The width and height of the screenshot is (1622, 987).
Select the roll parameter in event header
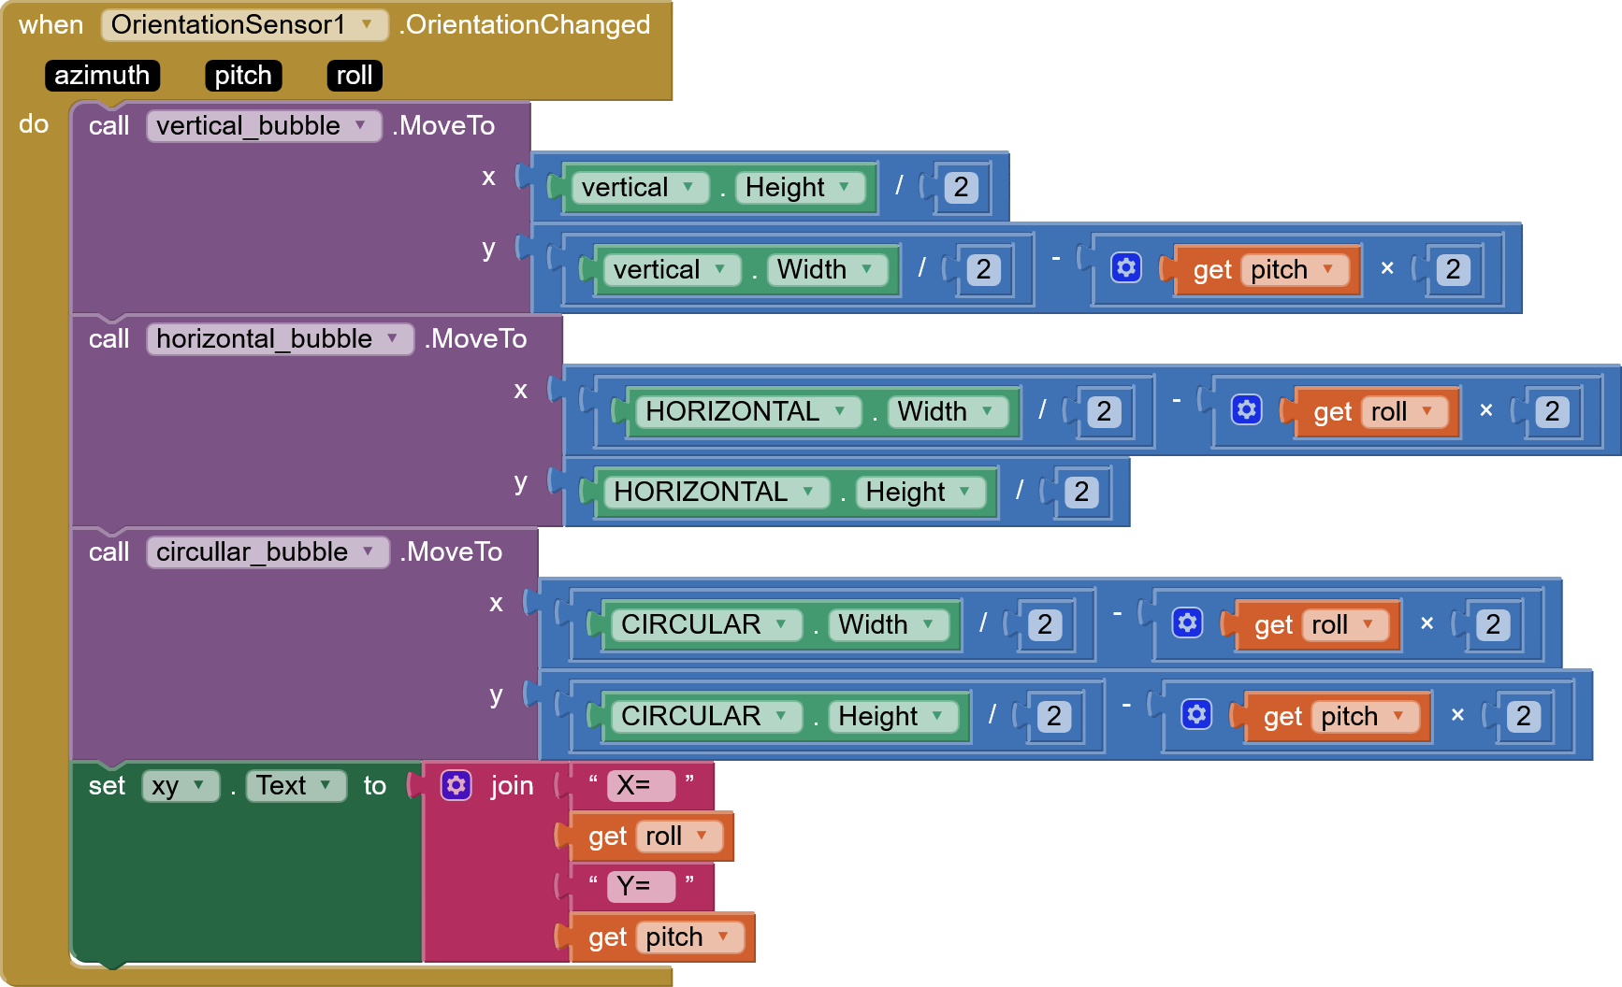point(355,76)
